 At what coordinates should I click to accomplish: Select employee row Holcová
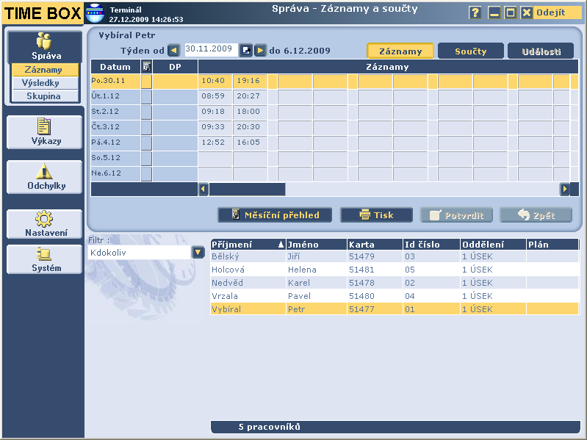pos(395,270)
